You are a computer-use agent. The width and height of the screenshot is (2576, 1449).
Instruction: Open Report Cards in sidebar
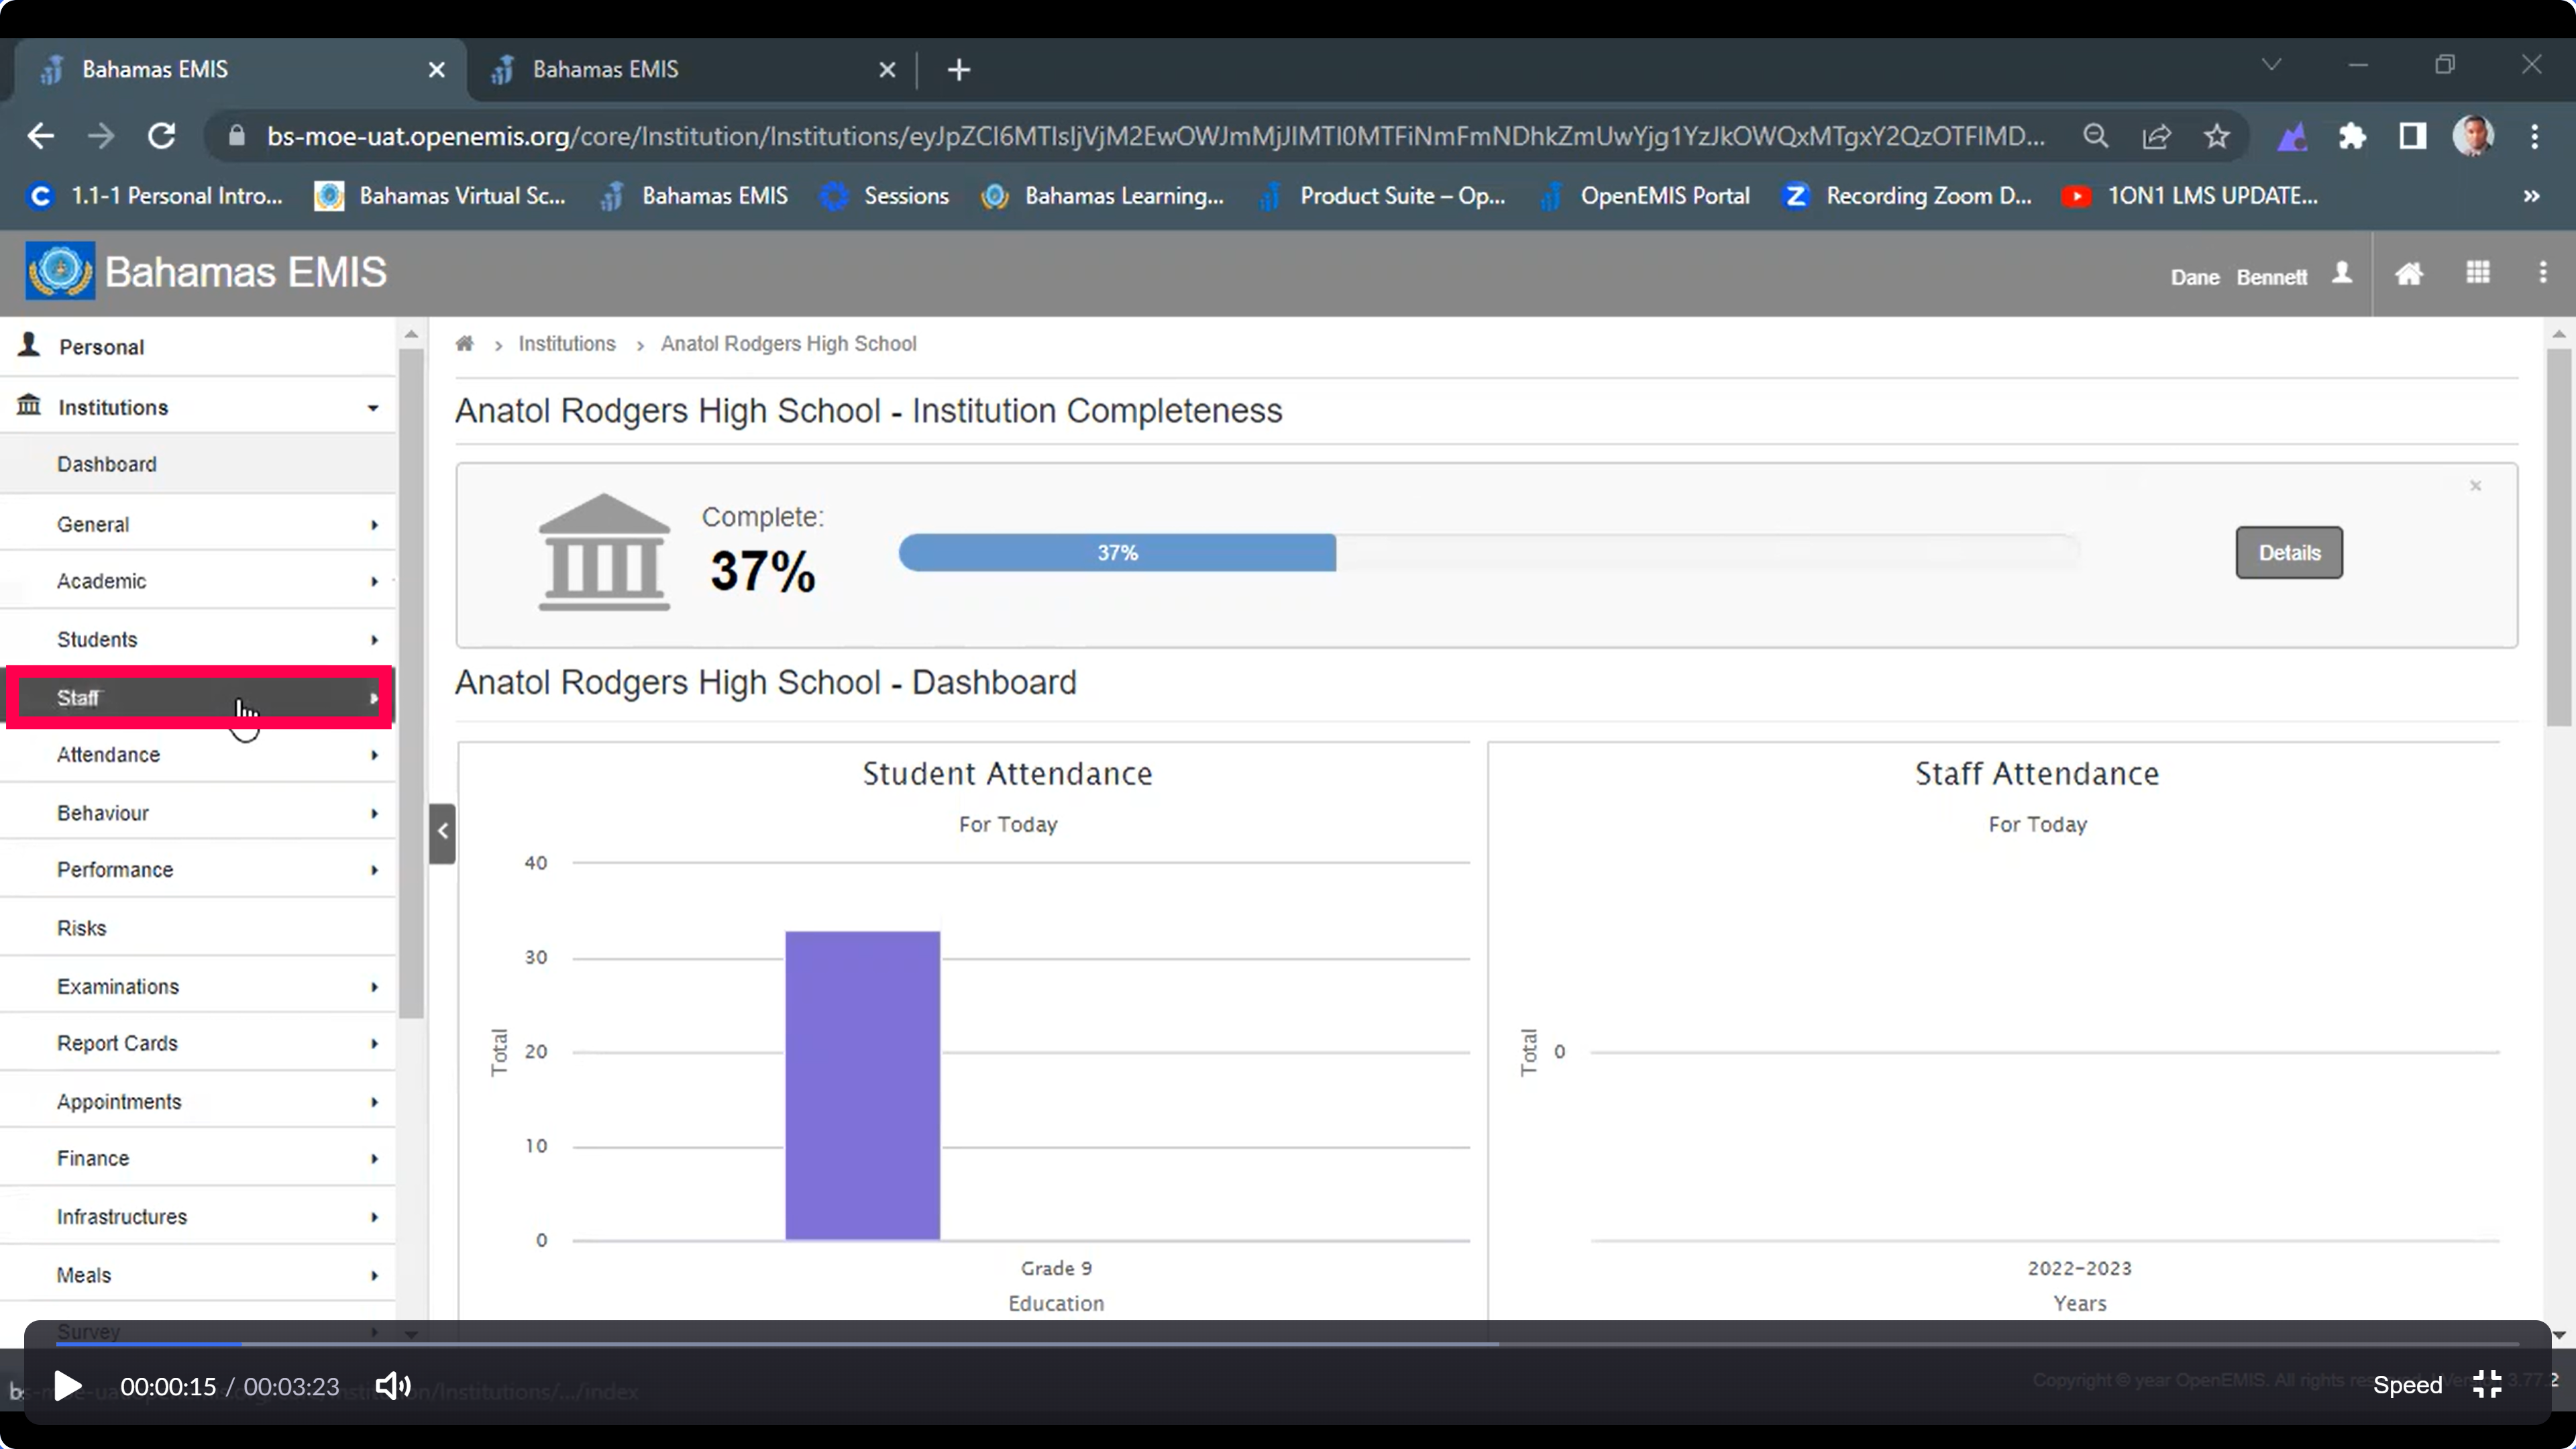[198, 1043]
